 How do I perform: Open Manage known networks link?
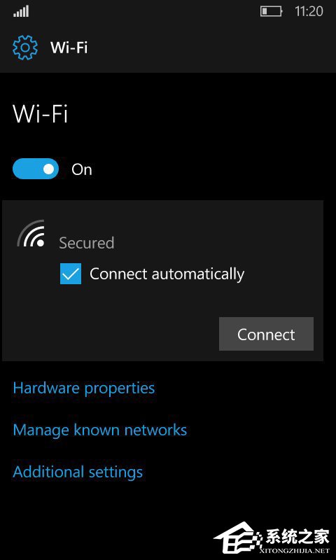(x=100, y=430)
